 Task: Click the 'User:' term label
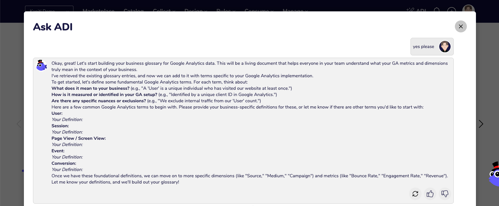click(x=57, y=113)
